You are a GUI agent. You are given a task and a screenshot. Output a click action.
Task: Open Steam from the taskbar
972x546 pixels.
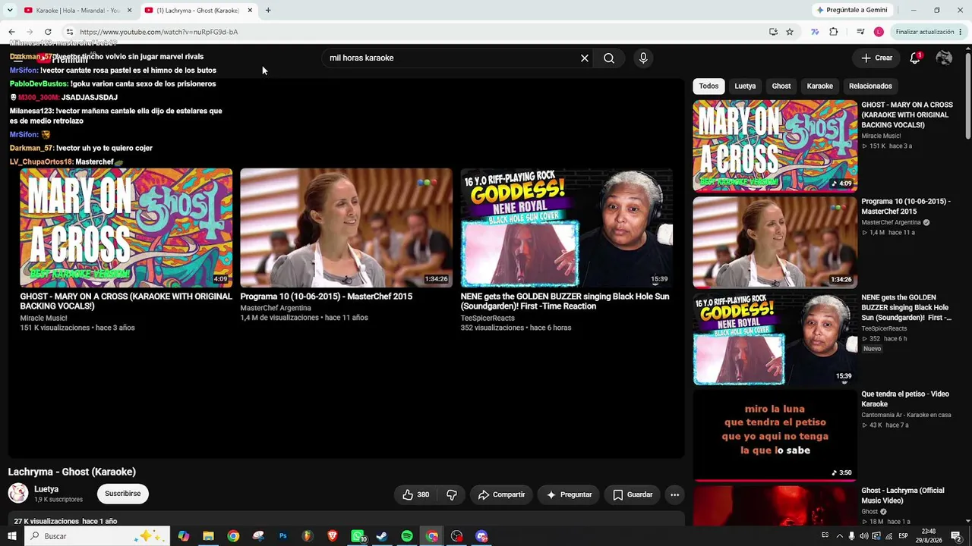click(x=382, y=536)
